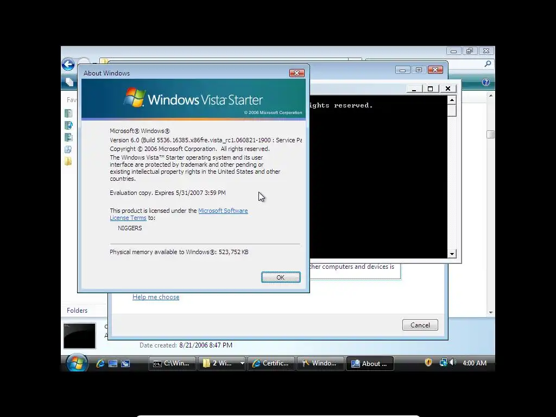Click the Help me choose link
This screenshot has width=556, height=417.
pyautogui.click(x=156, y=297)
